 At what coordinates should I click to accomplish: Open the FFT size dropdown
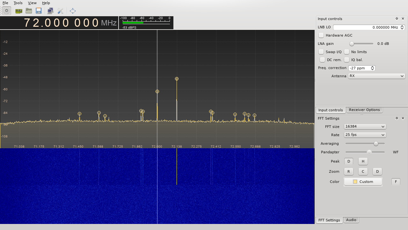click(x=365, y=126)
